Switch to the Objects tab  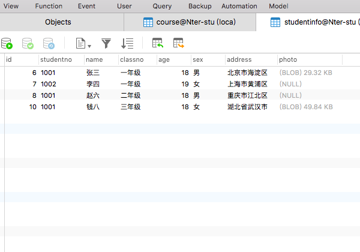click(62, 22)
